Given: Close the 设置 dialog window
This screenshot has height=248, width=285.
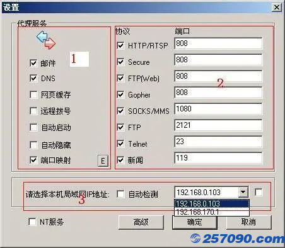Looking at the screenshot, I should tap(277, 8).
